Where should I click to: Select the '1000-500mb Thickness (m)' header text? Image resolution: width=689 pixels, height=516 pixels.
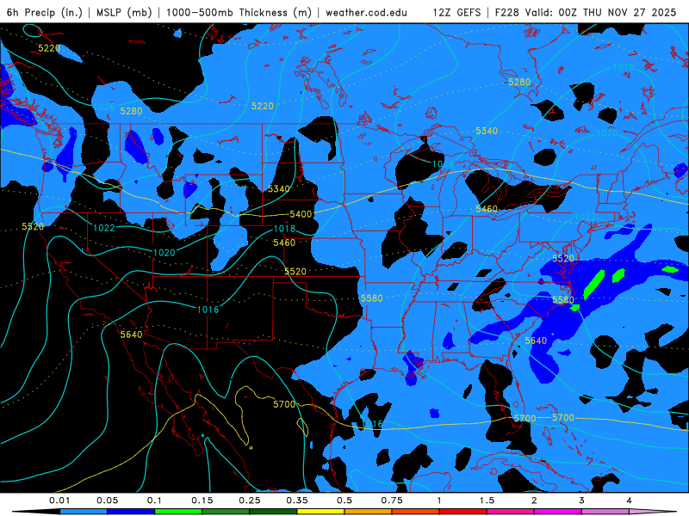239,12
